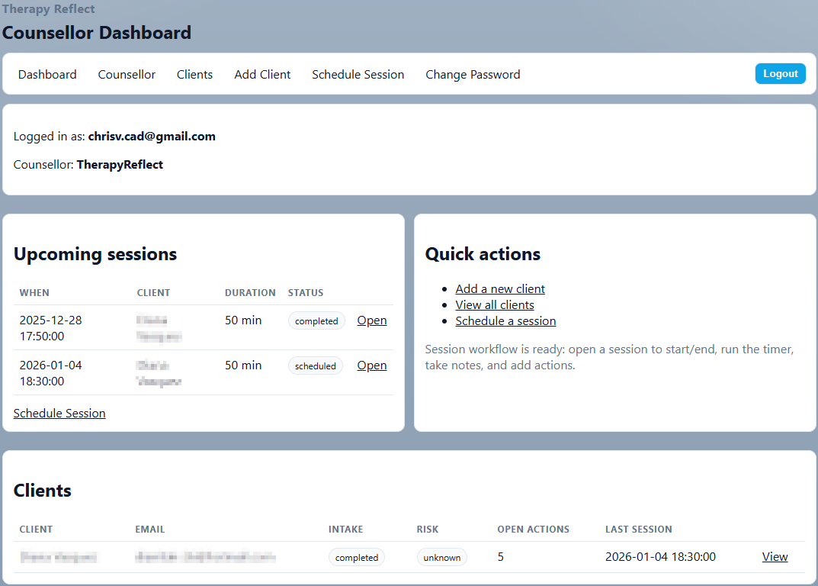Click the 'unknown' risk badge
The width and height of the screenshot is (818, 586).
441,558
